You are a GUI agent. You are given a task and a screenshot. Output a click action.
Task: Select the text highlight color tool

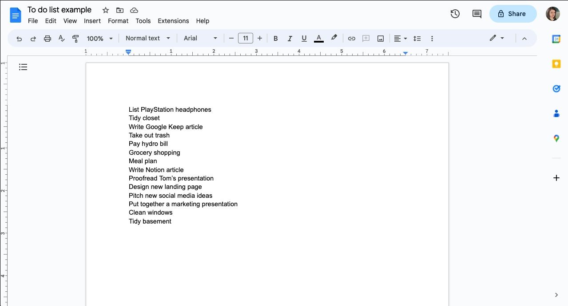click(x=334, y=39)
